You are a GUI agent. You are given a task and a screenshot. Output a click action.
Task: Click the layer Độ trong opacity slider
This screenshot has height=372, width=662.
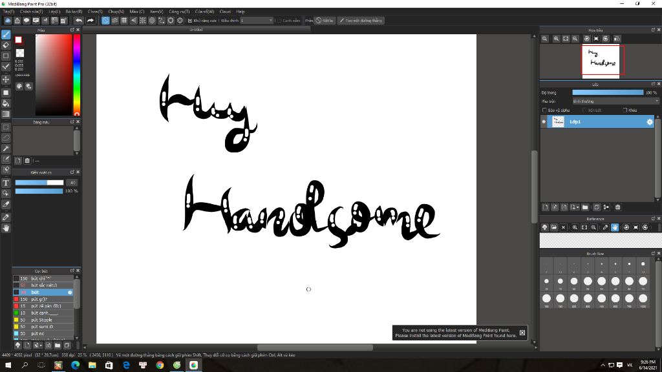(608, 92)
